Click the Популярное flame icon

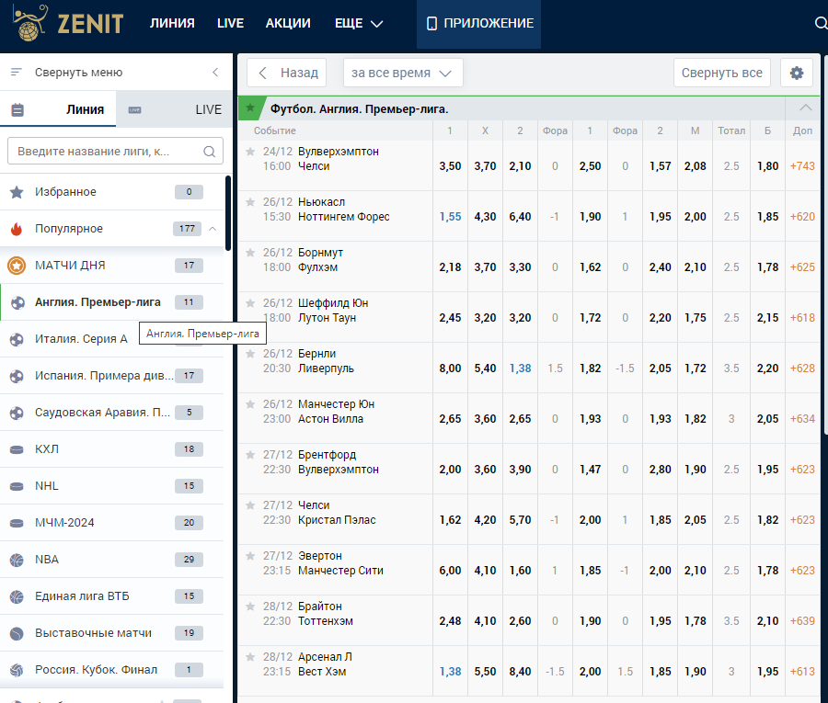click(17, 229)
